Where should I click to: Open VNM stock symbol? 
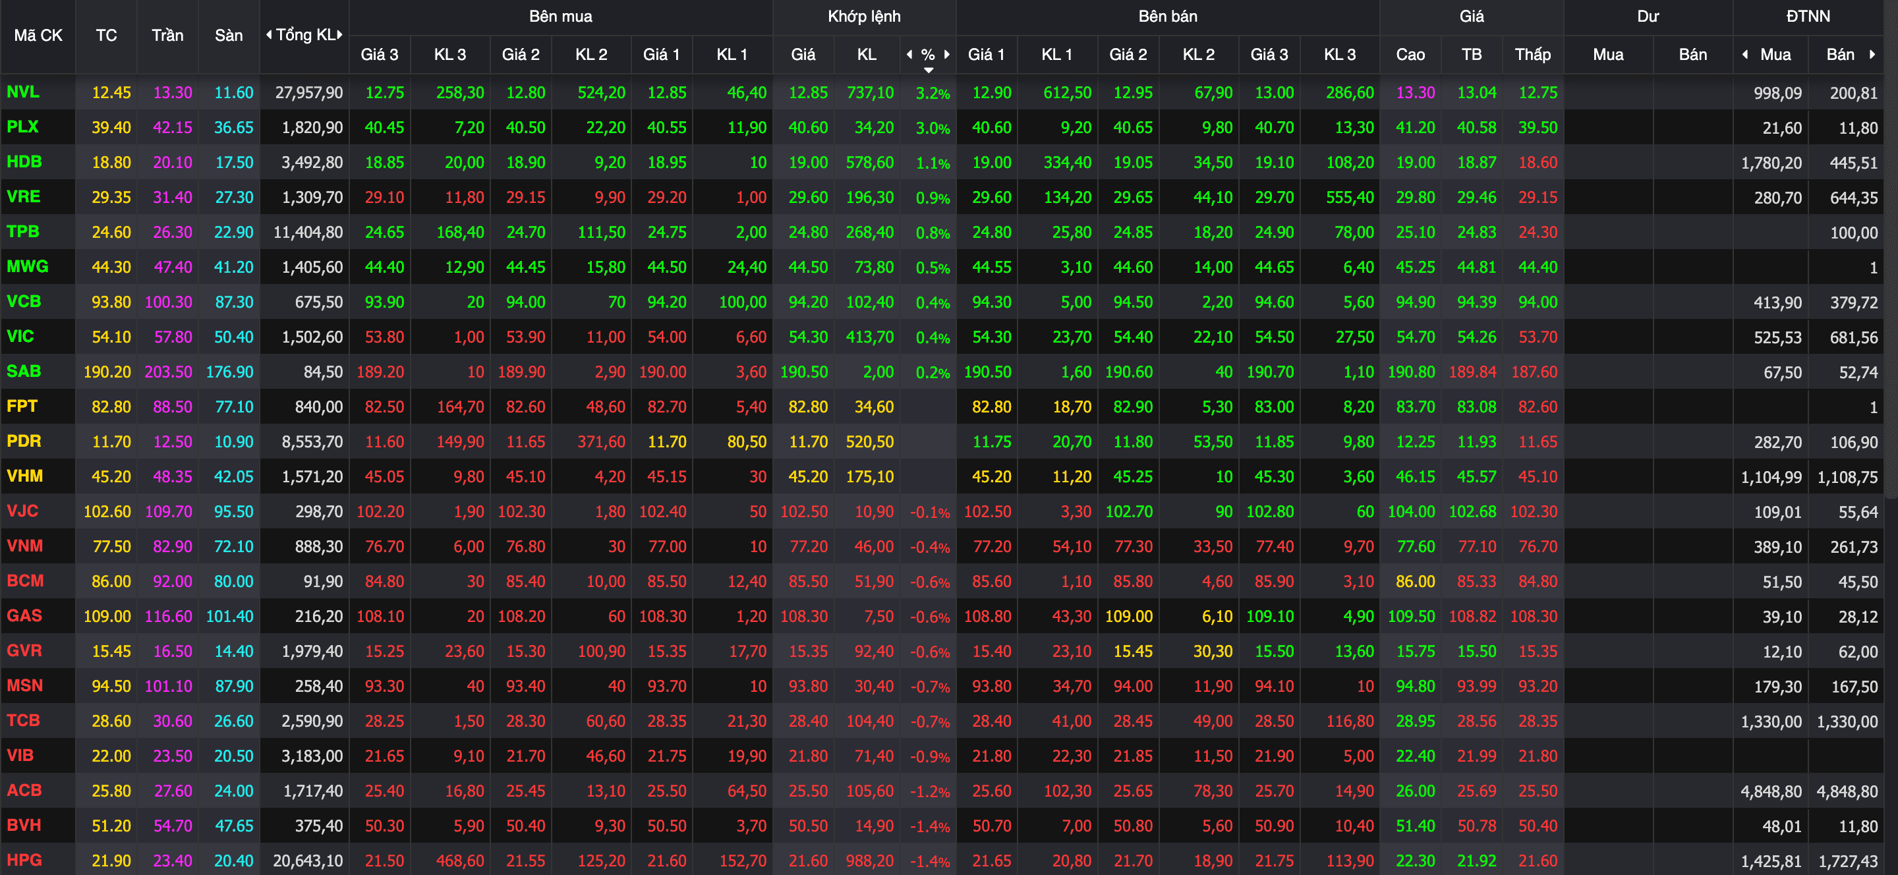(24, 546)
